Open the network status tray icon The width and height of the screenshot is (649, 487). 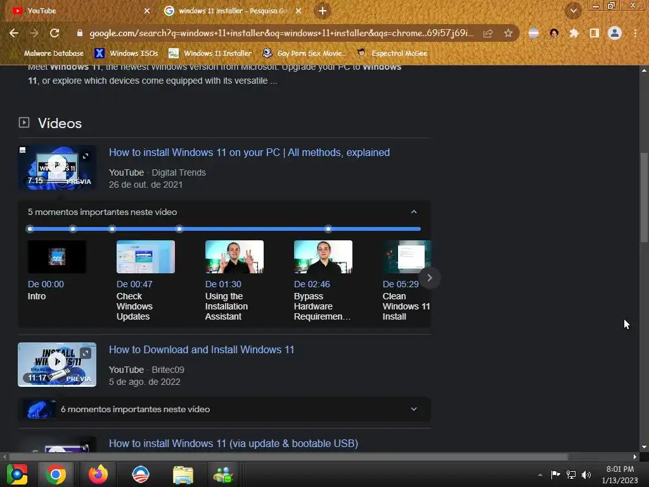[x=571, y=475]
